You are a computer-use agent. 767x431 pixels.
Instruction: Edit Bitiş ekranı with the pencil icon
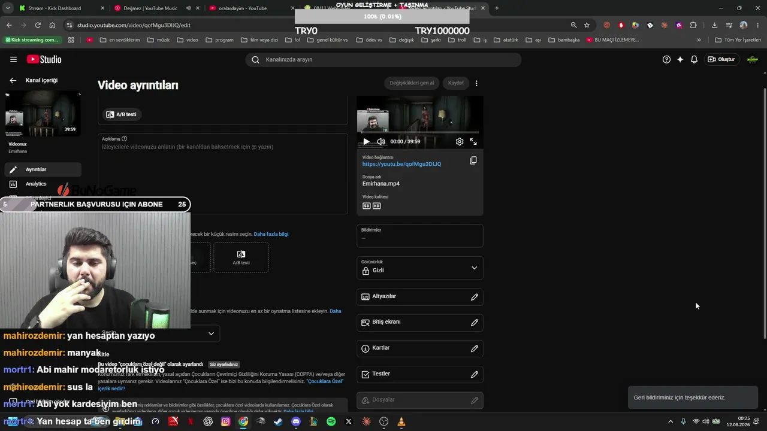pos(475,323)
